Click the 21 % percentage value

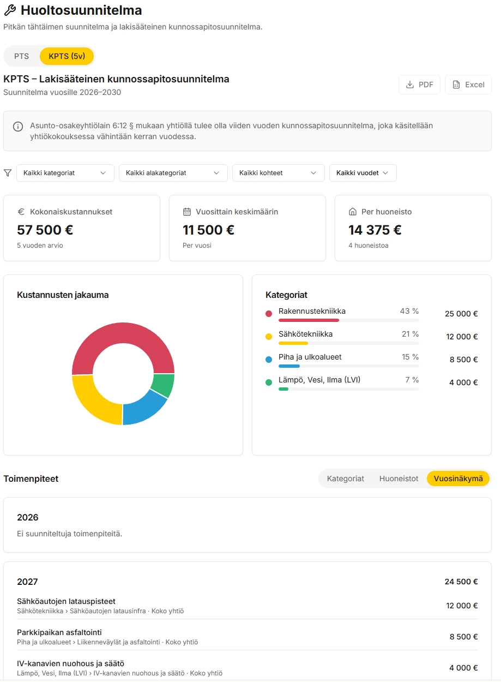411,334
